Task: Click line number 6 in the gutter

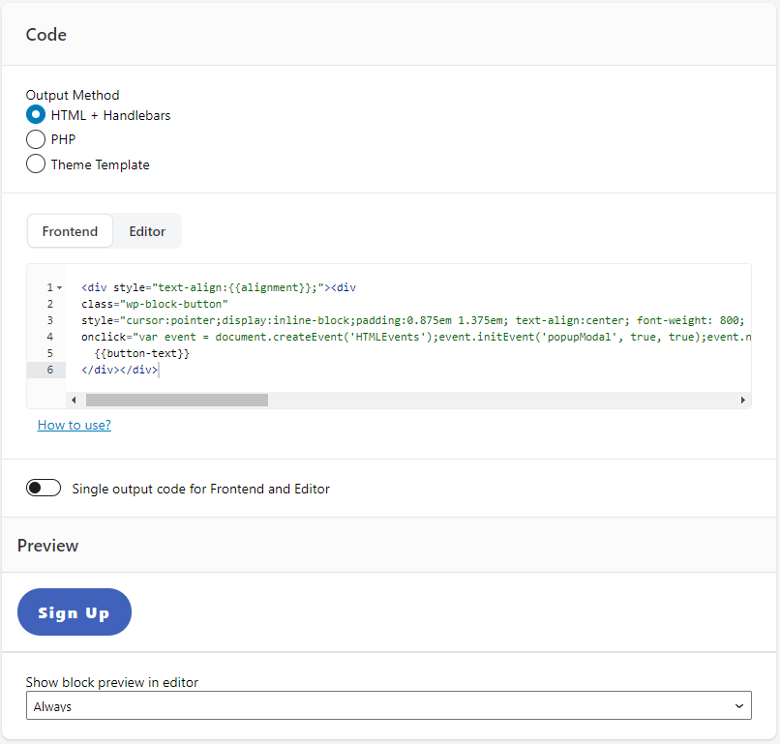Action: [x=49, y=370]
